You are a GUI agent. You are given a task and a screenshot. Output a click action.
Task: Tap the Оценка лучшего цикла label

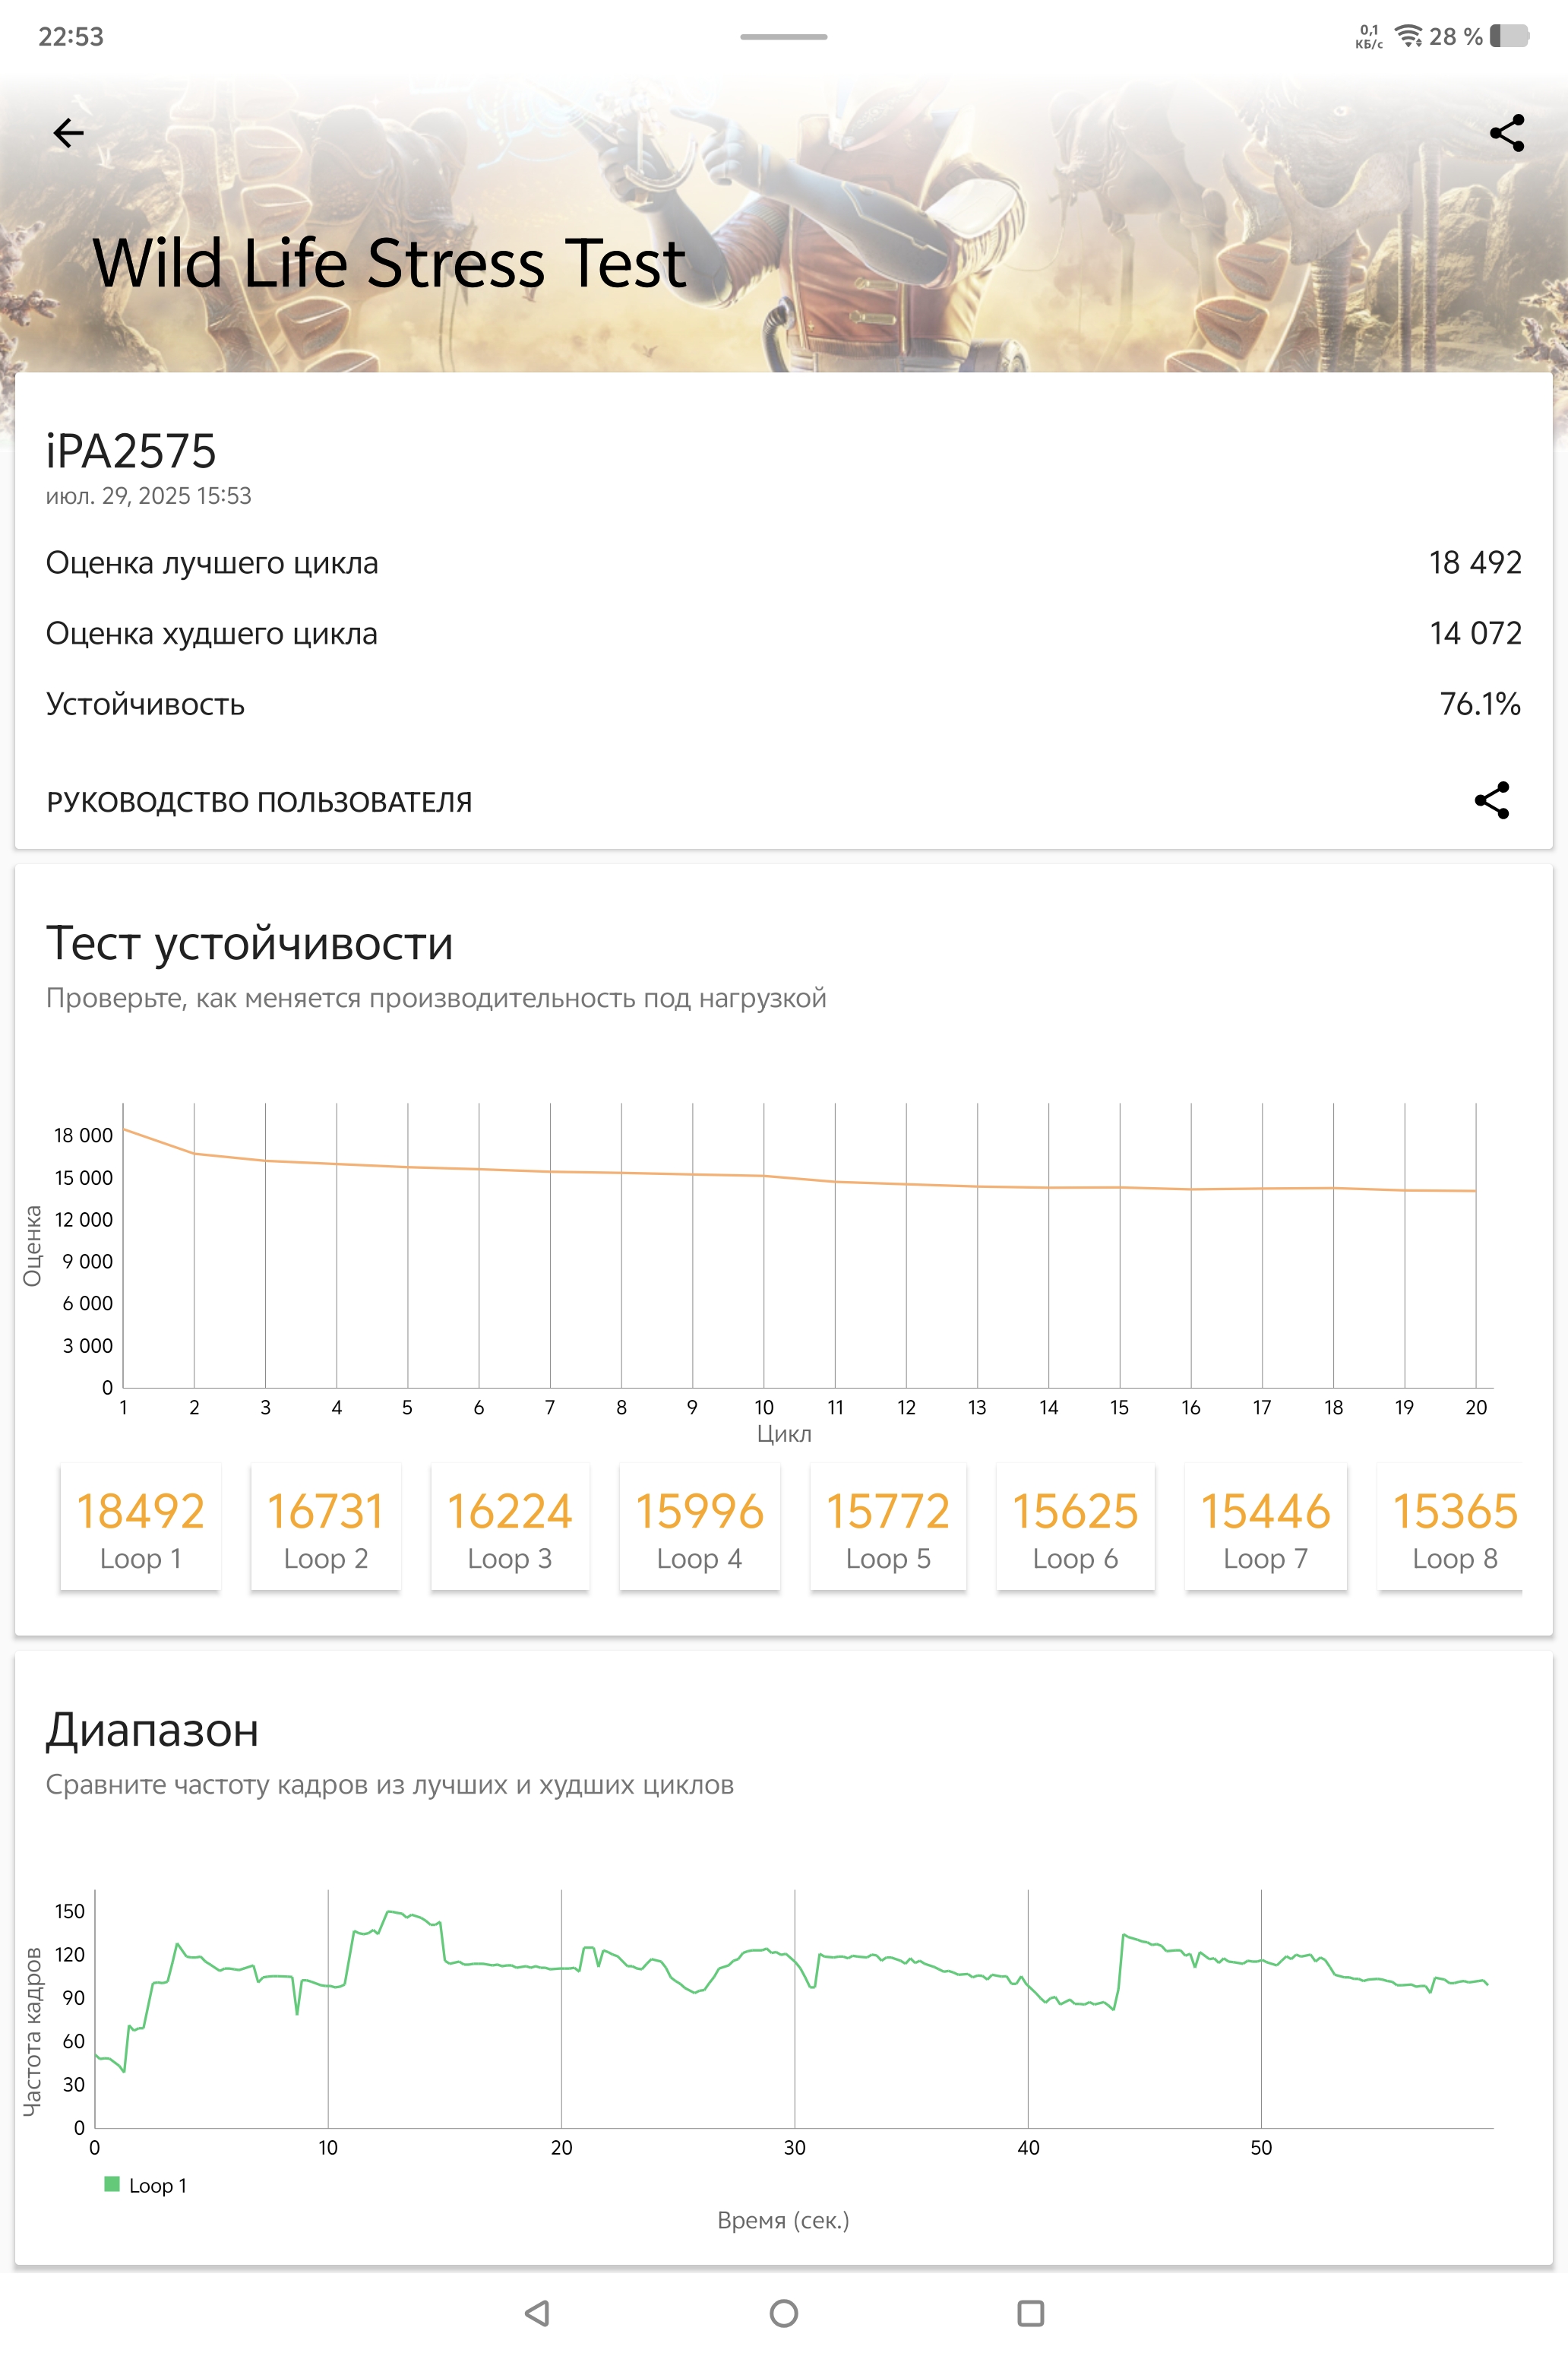click(x=212, y=563)
